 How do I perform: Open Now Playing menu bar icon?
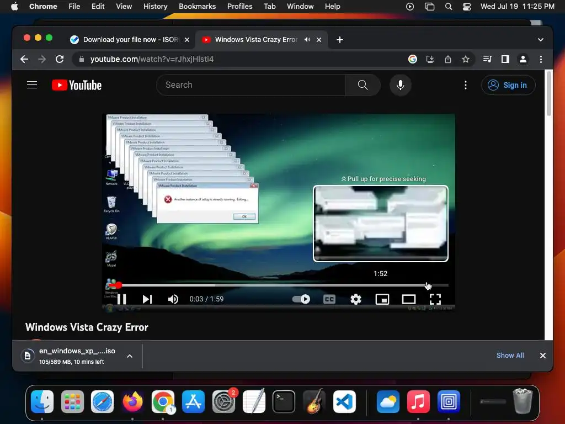coord(410,6)
